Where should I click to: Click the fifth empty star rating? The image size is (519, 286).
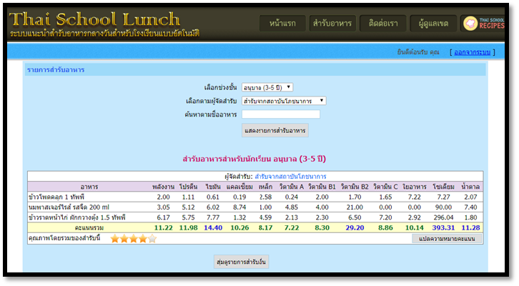pyautogui.click(x=152, y=239)
